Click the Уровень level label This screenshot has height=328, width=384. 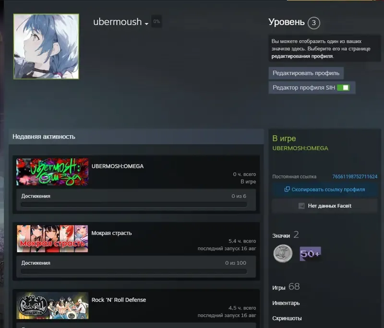(287, 22)
